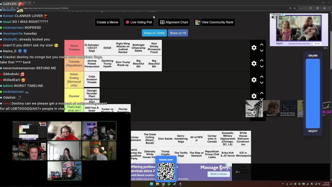Select Cuba Invasion Threats tile
The image size is (332, 187).
(92, 79)
